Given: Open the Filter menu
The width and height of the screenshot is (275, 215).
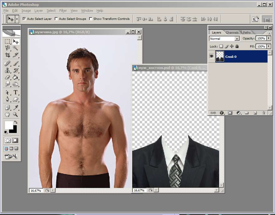Looking at the screenshot, I should (63, 11).
